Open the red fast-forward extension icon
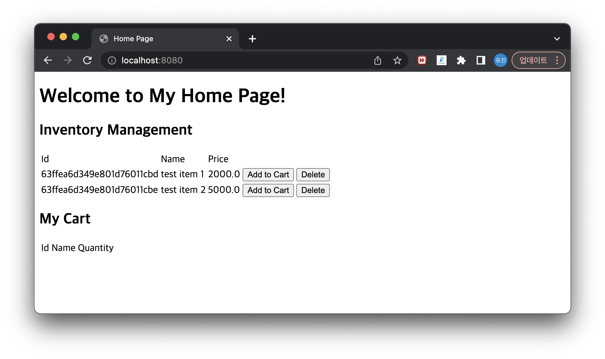The width and height of the screenshot is (605, 359). tap(422, 60)
